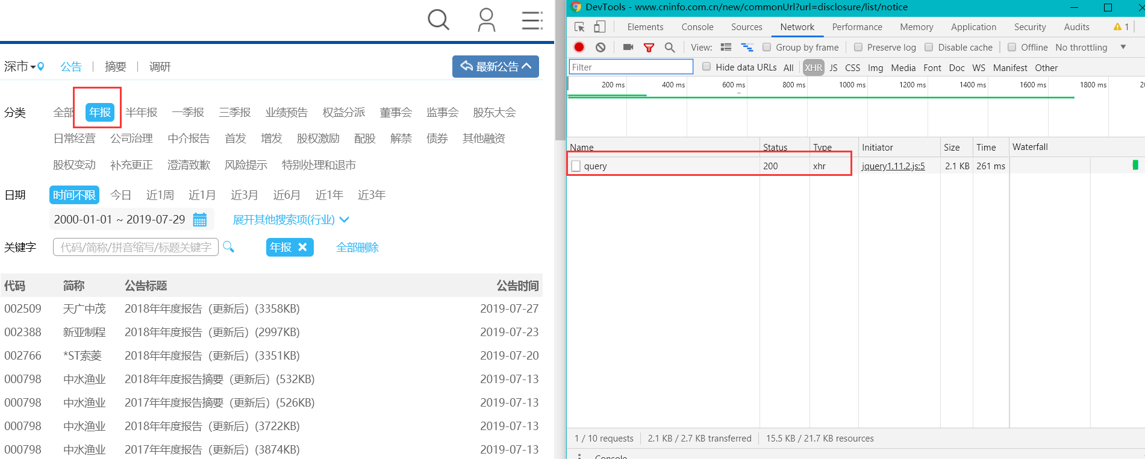Stop recording network log
The height and width of the screenshot is (459, 1145).
pyautogui.click(x=579, y=47)
